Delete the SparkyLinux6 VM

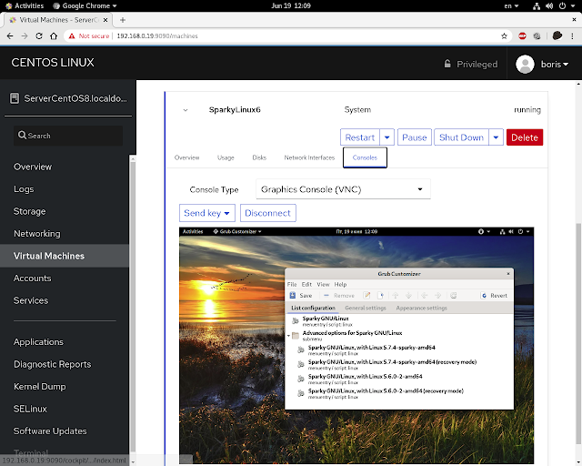click(525, 137)
